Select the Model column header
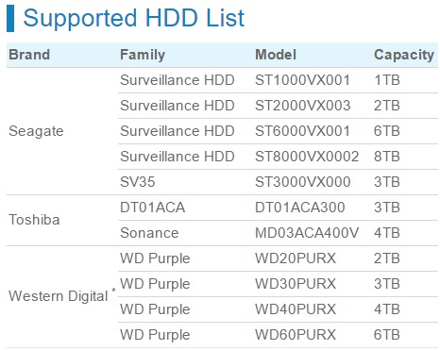Viewport: 440px width, 350px height. [x=276, y=55]
